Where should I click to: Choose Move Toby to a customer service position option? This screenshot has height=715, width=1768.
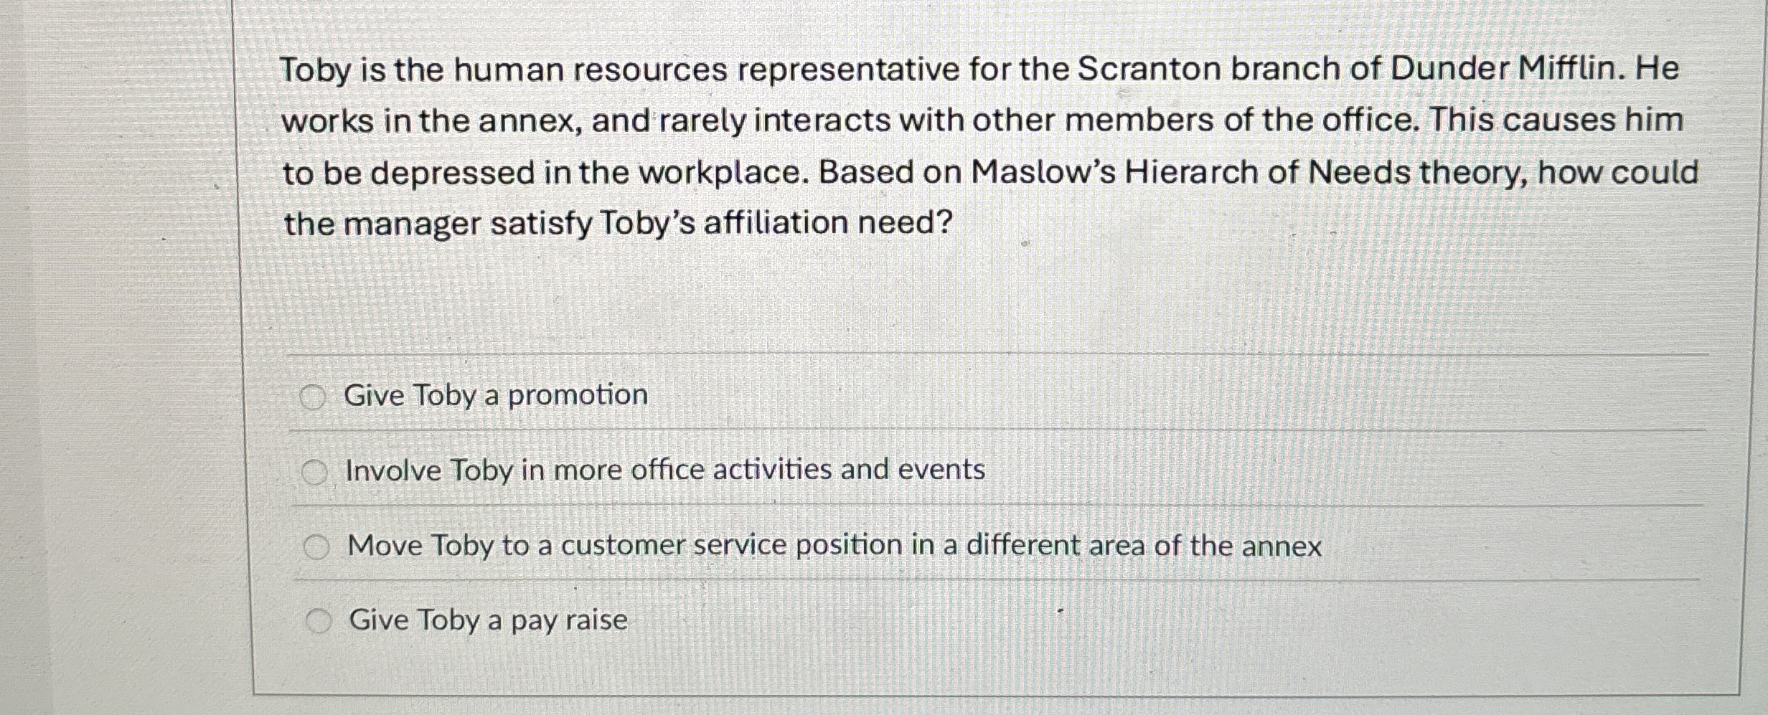click(318, 546)
